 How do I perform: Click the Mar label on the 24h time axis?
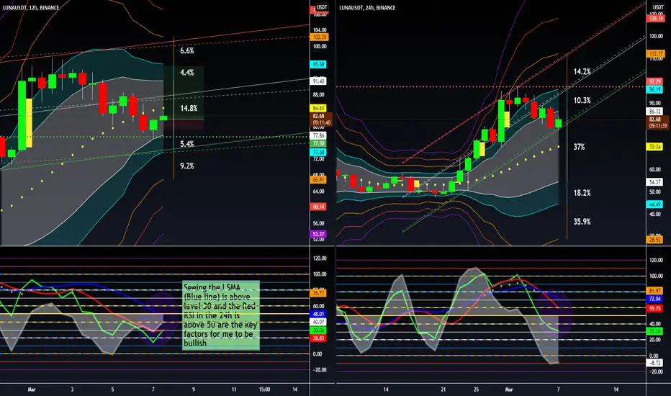pyautogui.click(x=509, y=390)
